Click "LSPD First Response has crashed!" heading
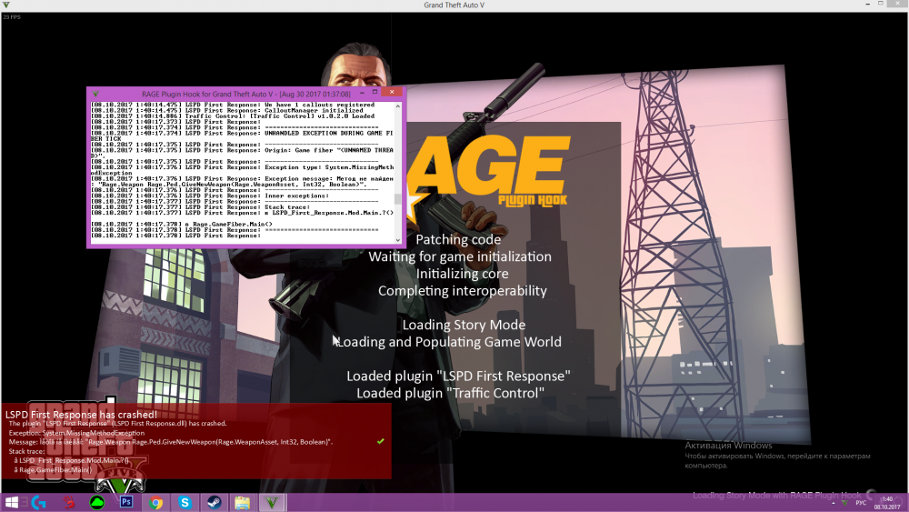 pos(81,414)
